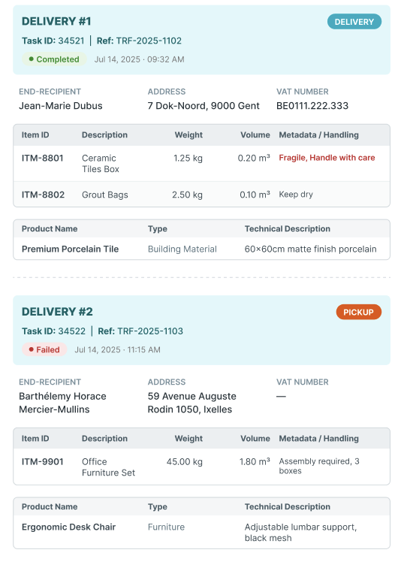Click VAT number BE0111.222.333

(x=312, y=106)
